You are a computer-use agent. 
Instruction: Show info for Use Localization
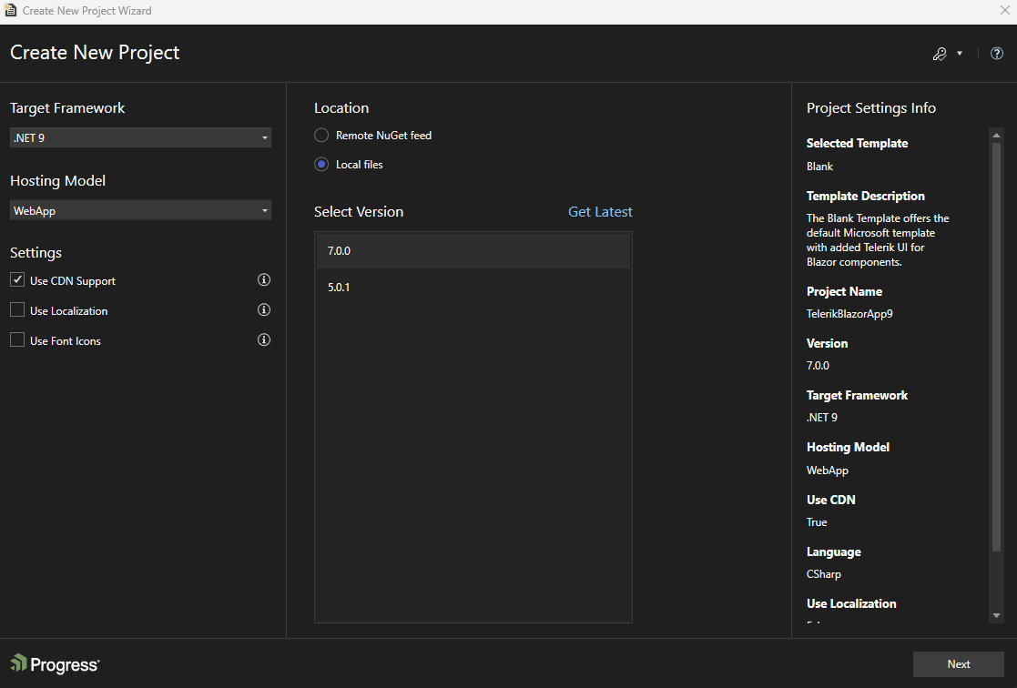[x=264, y=309]
